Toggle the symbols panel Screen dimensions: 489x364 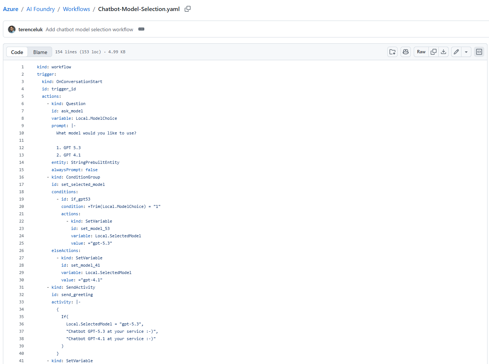point(479,52)
